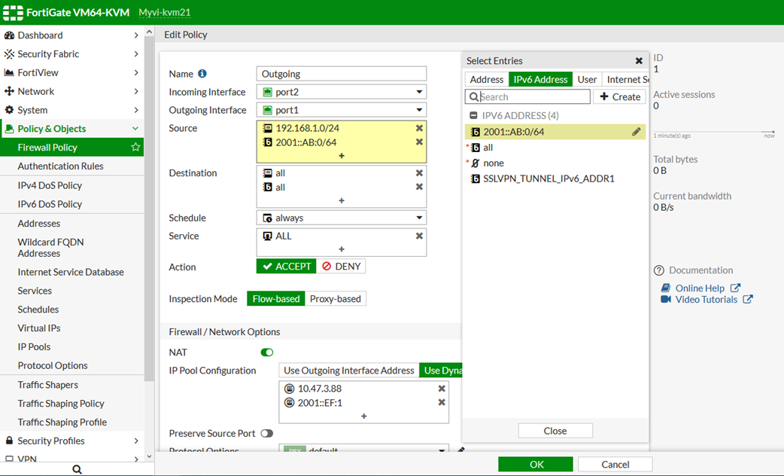This screenshot has height=476, width=784.
Task: Remove ALL from the Service field
Action: (419, 236)
